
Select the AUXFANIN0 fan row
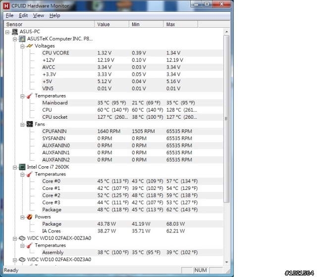coord(132,145)
